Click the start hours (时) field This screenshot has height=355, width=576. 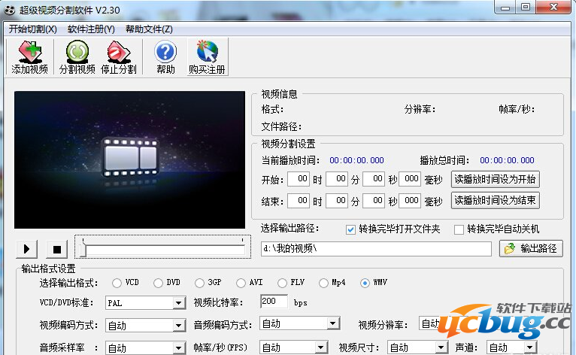pos(299,179)
